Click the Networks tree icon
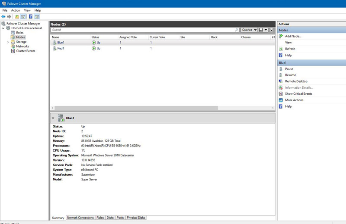This screenshot has width=346, height=224. (x=13, y=47)
